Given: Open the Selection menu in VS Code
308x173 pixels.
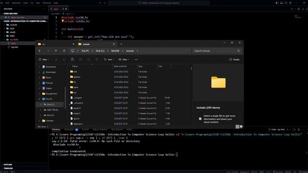Looking at the screenshot, I should pos(16,3).
